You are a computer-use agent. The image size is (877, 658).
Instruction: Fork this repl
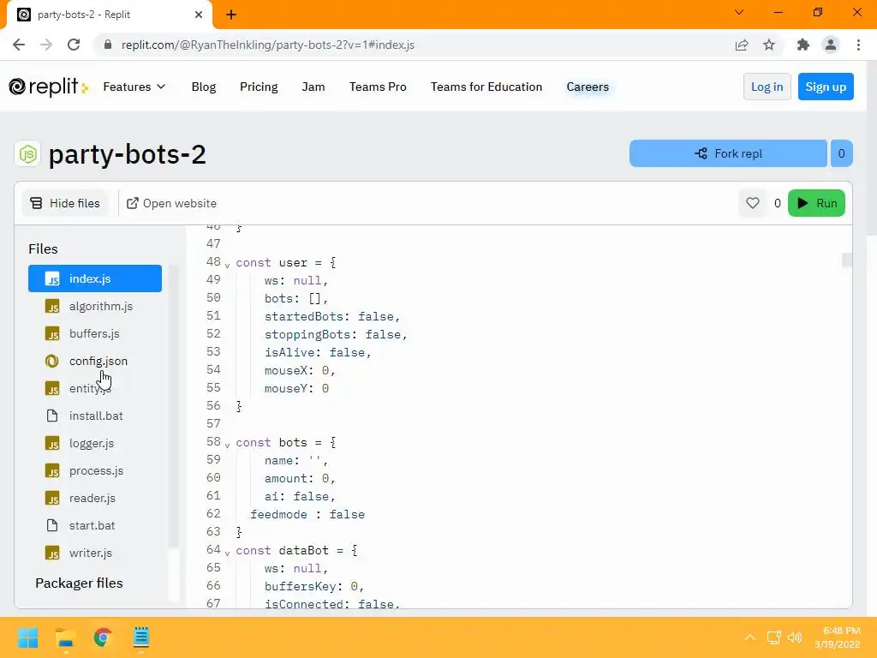pyautogui.click(x=728, y=153)
